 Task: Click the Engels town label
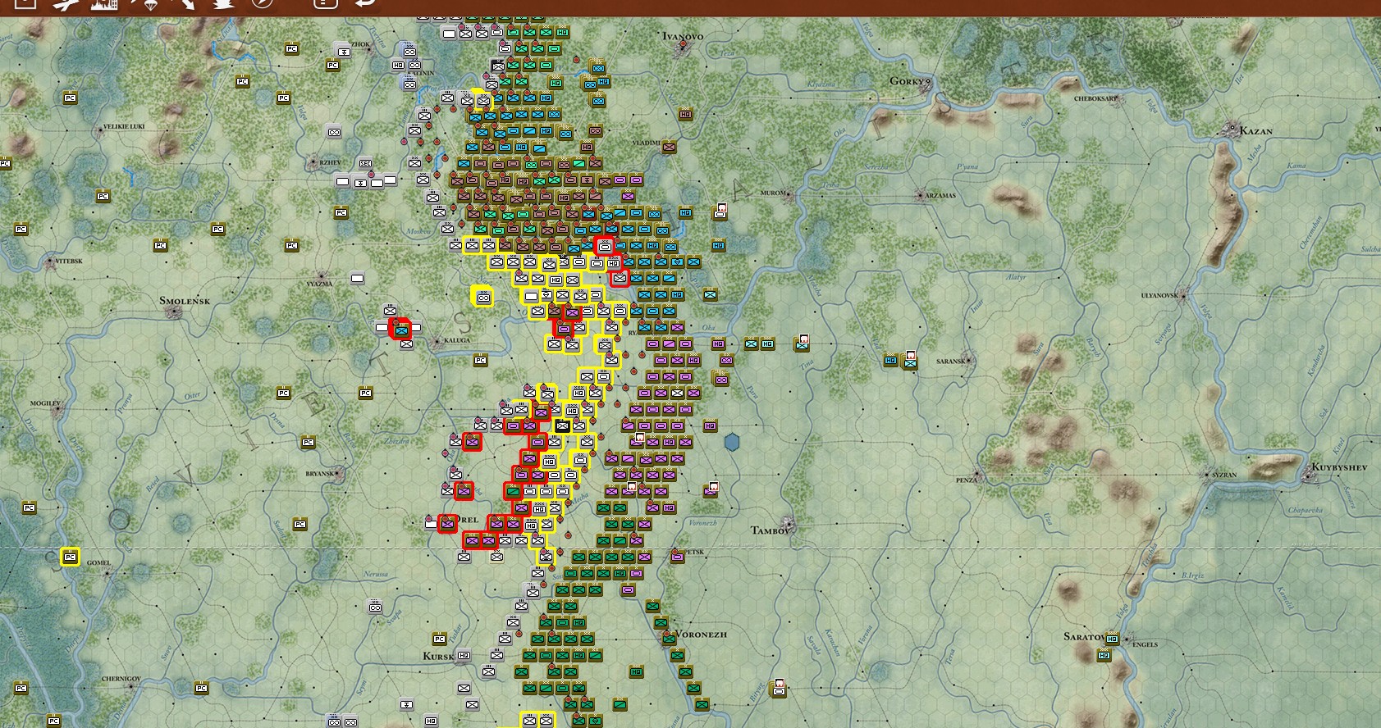1145,644
